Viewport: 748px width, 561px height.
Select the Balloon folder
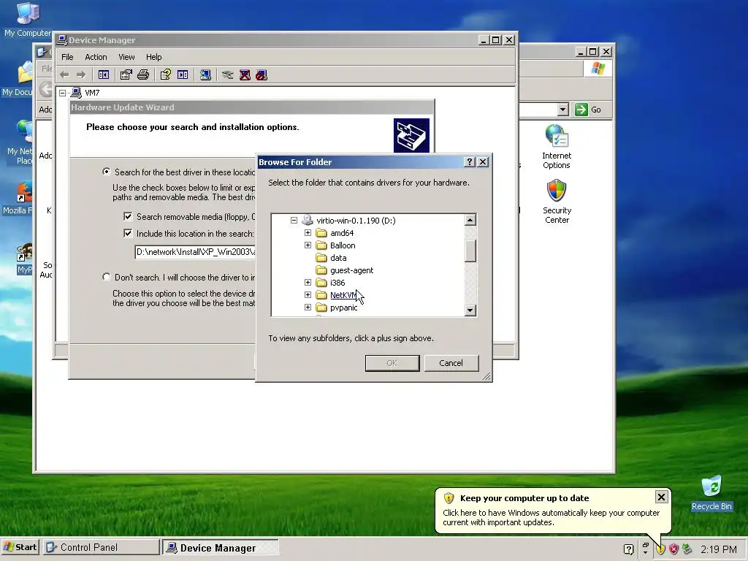pyautogui.click(x=343, y=245)
